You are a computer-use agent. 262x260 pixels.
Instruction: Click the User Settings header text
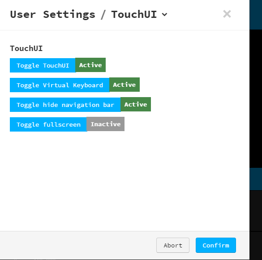click(53, 14)
